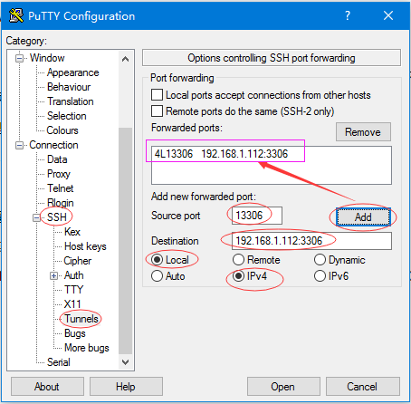Select the Proxy category
Viewport: 411px width, 404px height.
pos(59,174)
